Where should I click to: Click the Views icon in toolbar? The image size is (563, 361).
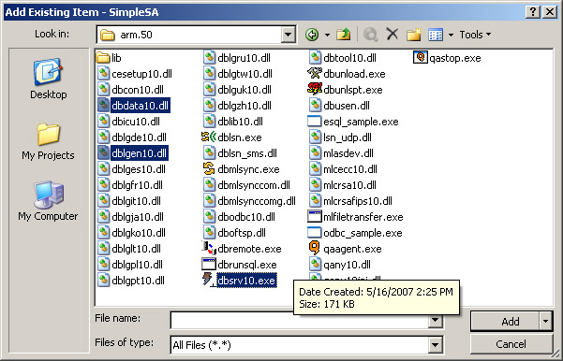[x=436, y=35]
